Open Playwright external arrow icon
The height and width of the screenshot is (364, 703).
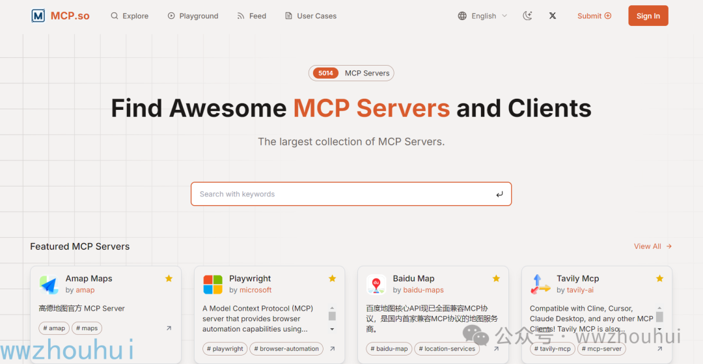pos(332,349)
